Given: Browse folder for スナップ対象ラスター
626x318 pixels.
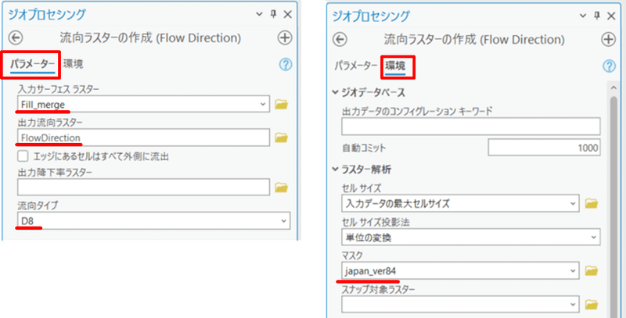Looking at the screenshot, I should [x=592, y=305].
